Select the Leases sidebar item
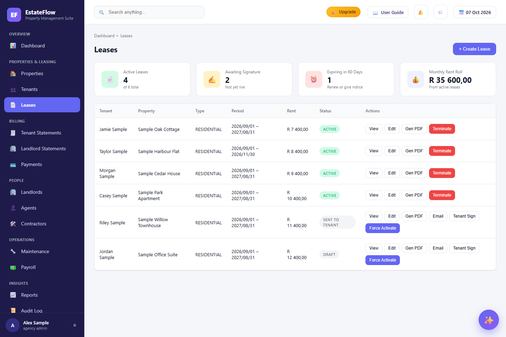This screenshot has width=506, height=337. pos(42,105)
